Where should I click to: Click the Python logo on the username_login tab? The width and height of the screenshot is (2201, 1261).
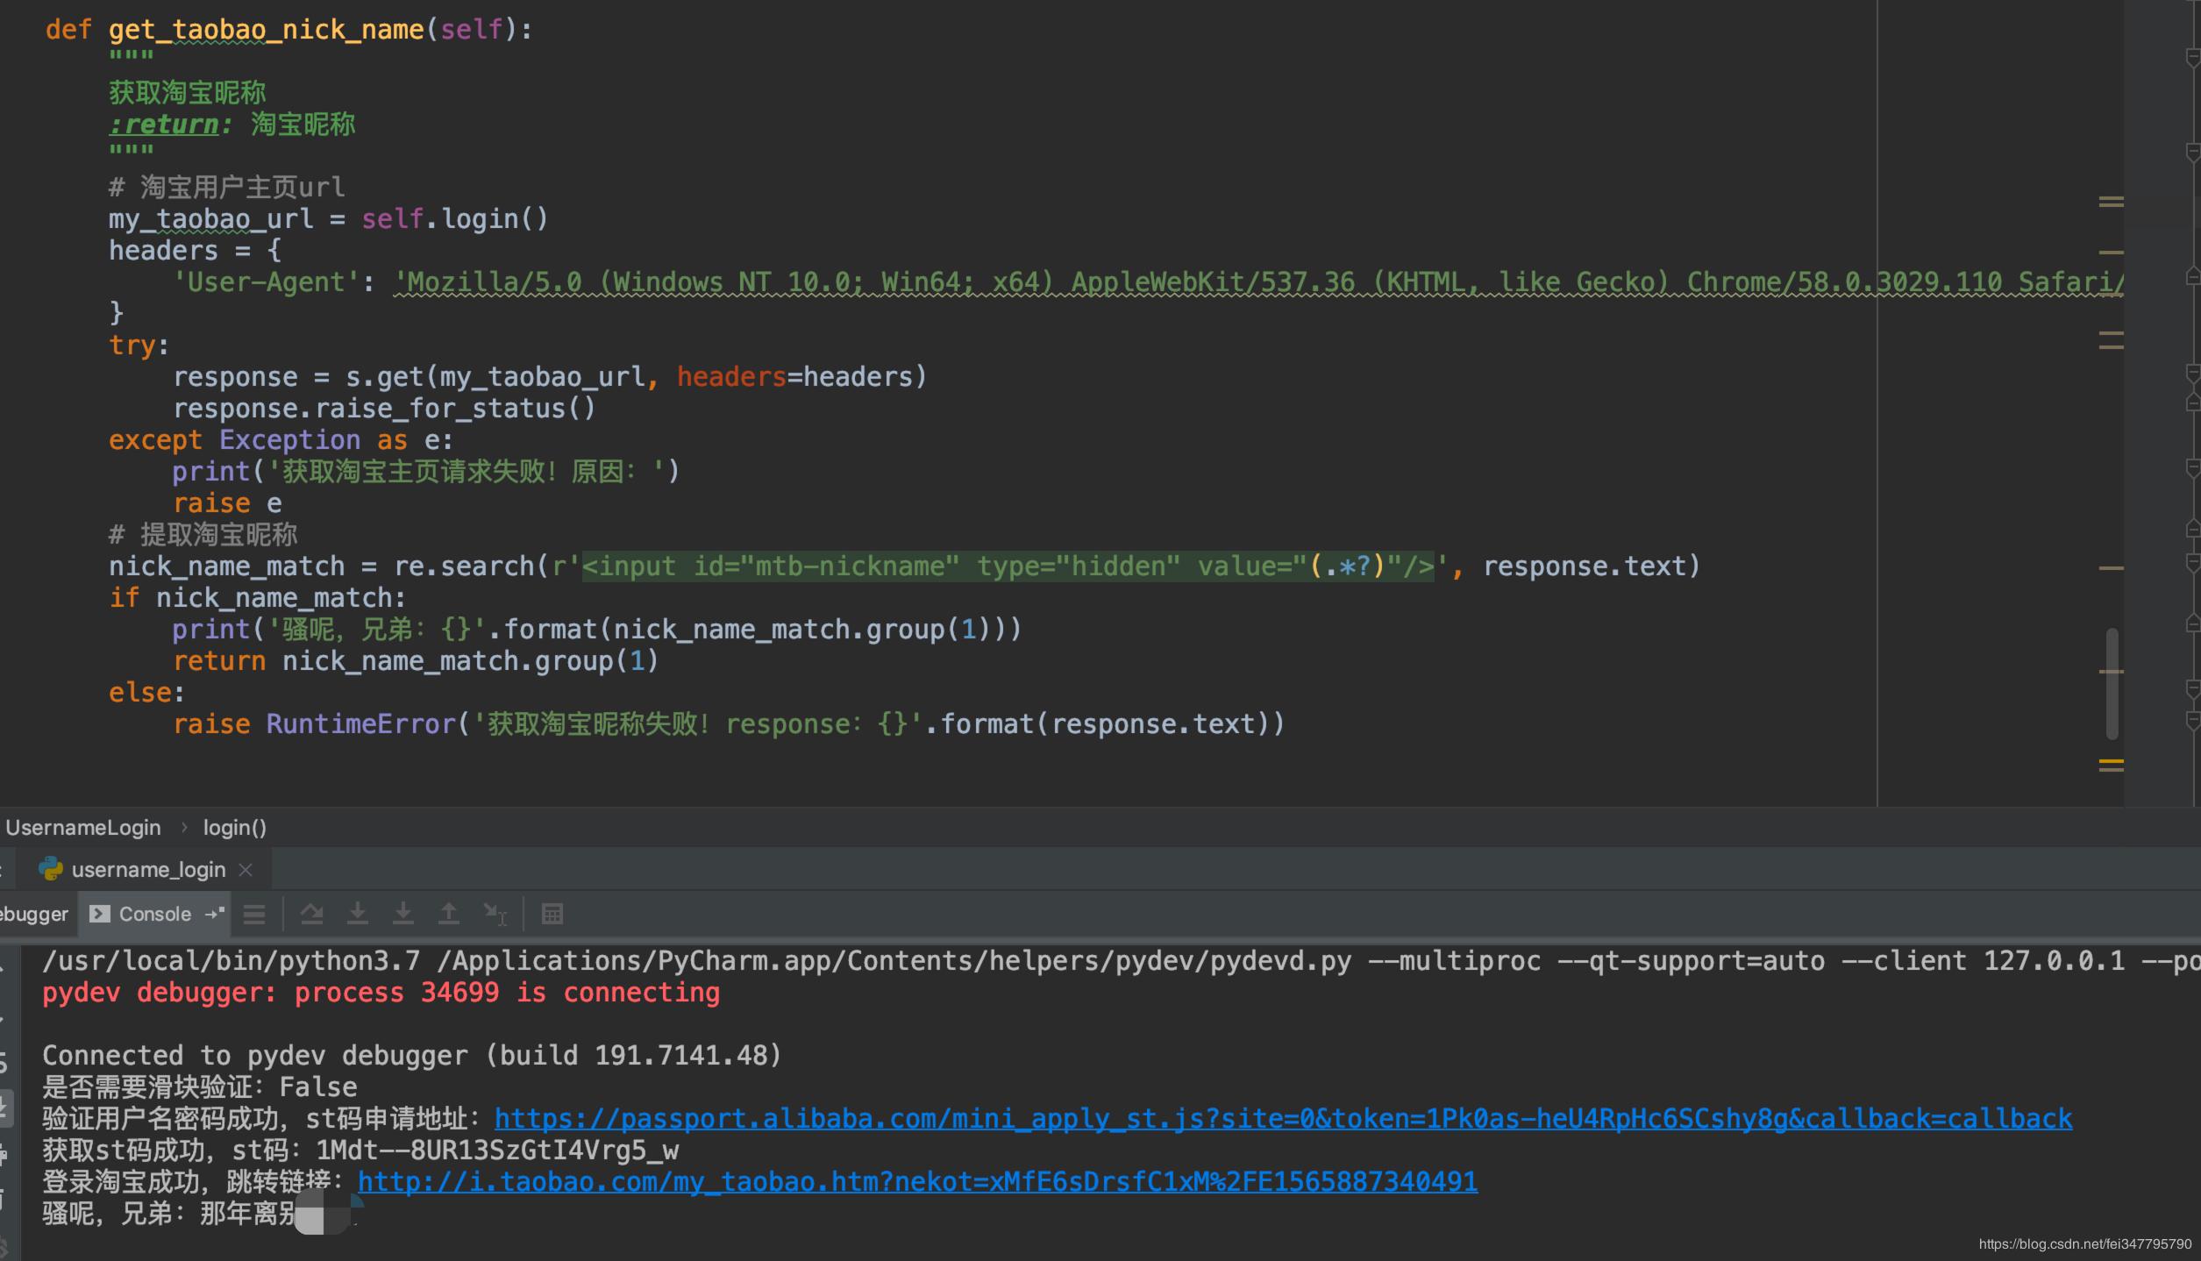pyautogui.click(x=51, y=869)
